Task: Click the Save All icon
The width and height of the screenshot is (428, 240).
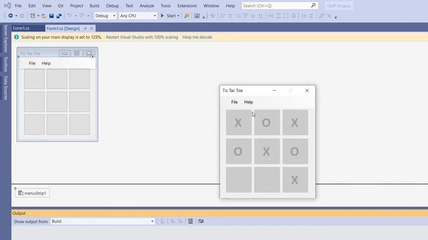Action: pyautogui.click(x=59, y=16)
